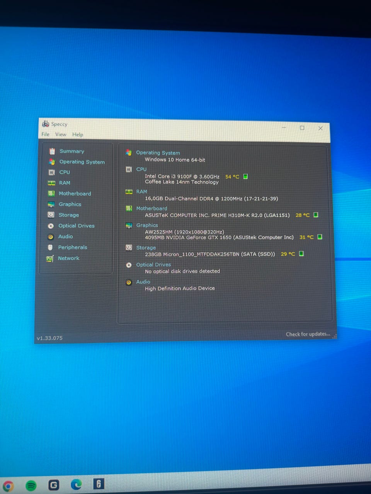Click the storage temperature 29 °C reading
Viewport: 371px width, 494px height.
click(288, 254)
